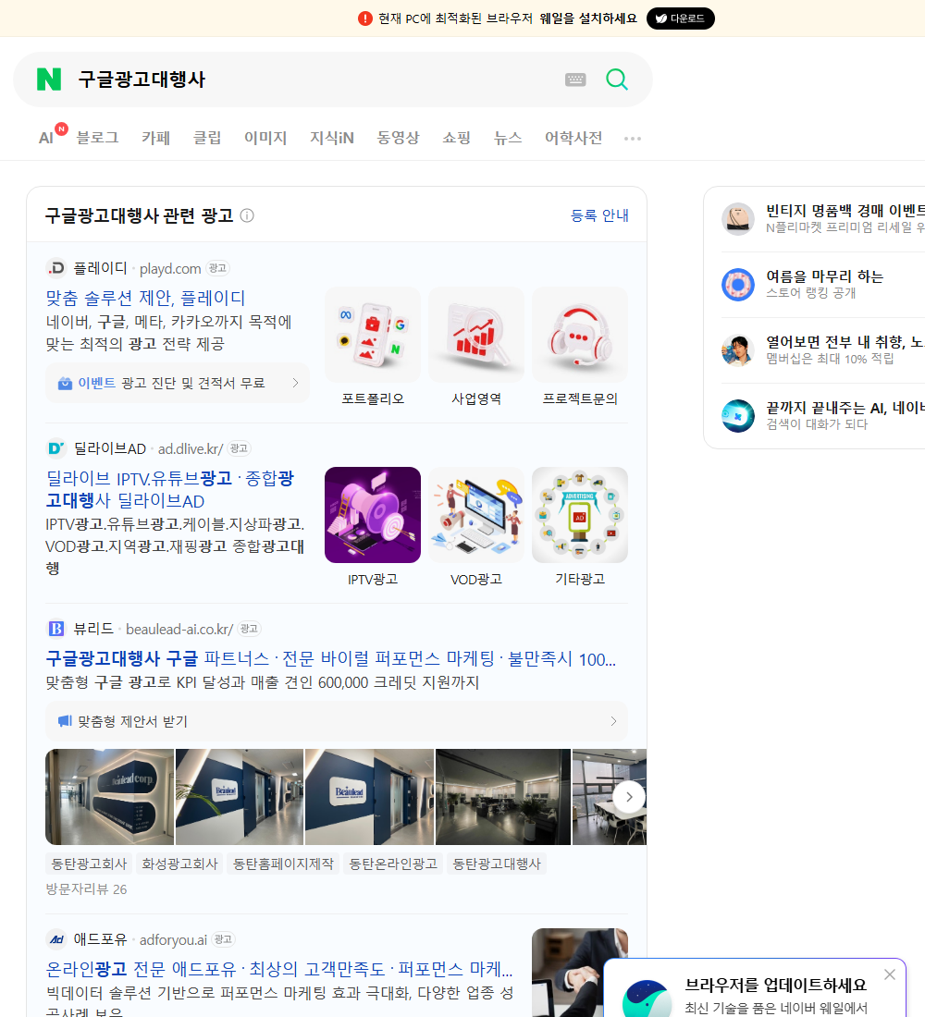Click the 동탄홈페이지제작 tag

click(x=283, y=864)
